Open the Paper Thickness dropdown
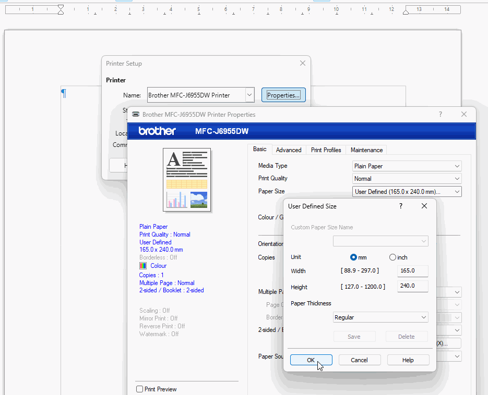This screenshot has height=395, width=488. [x=380, y=317]
